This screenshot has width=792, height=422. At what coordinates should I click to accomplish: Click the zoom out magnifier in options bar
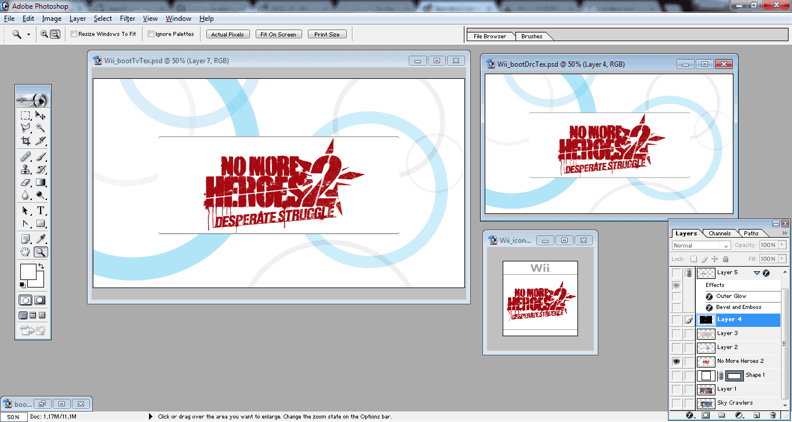pos(55,34)
